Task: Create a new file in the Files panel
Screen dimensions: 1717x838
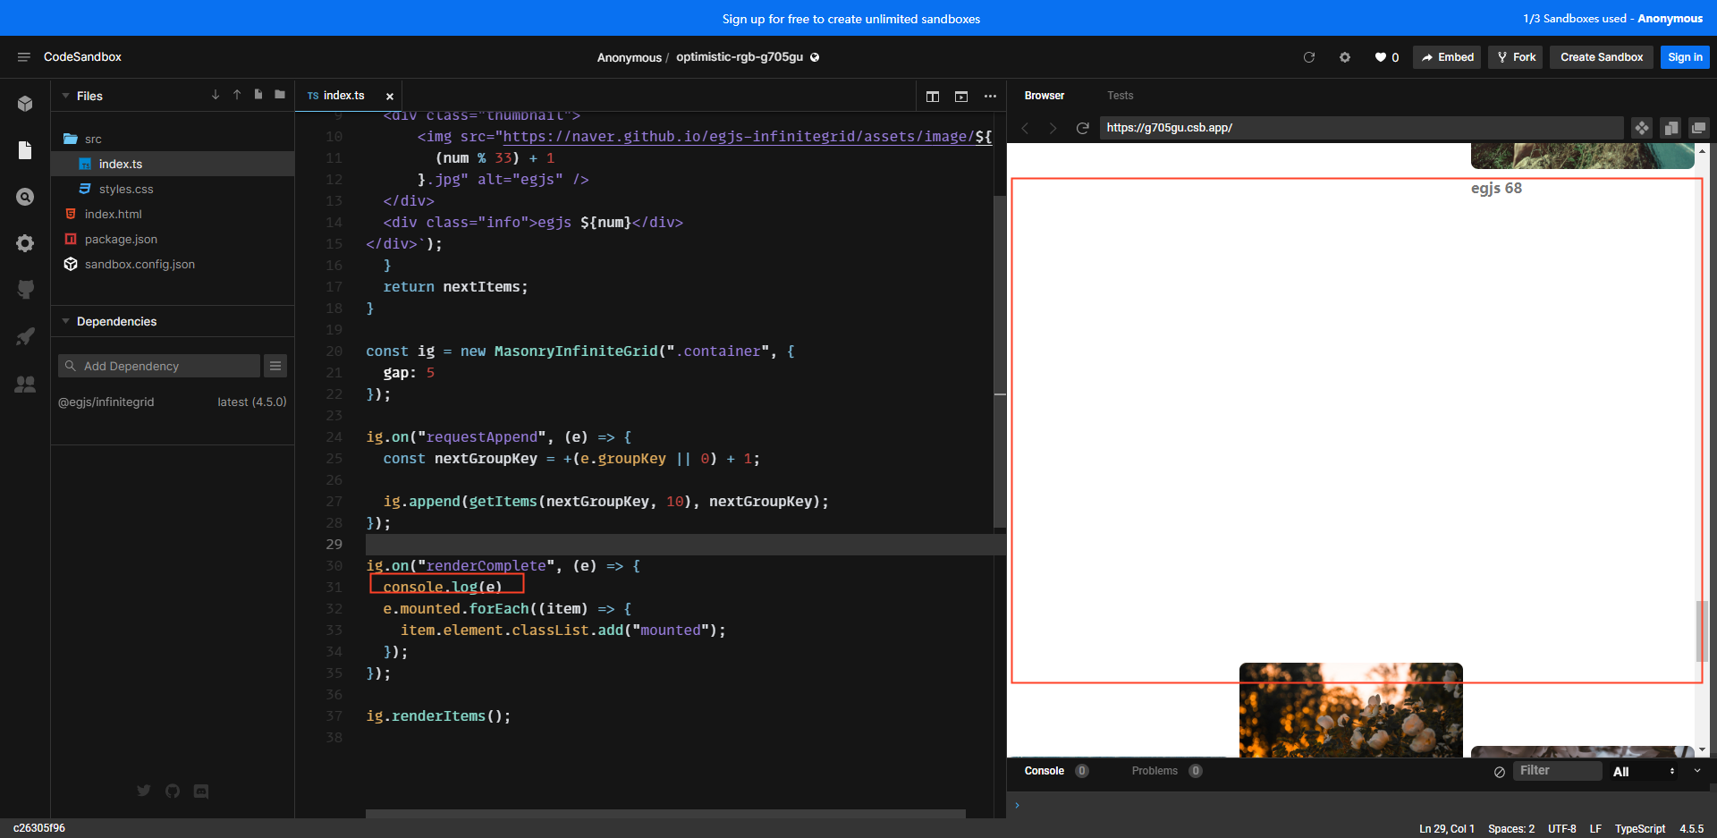Action: tap(258, 94)
